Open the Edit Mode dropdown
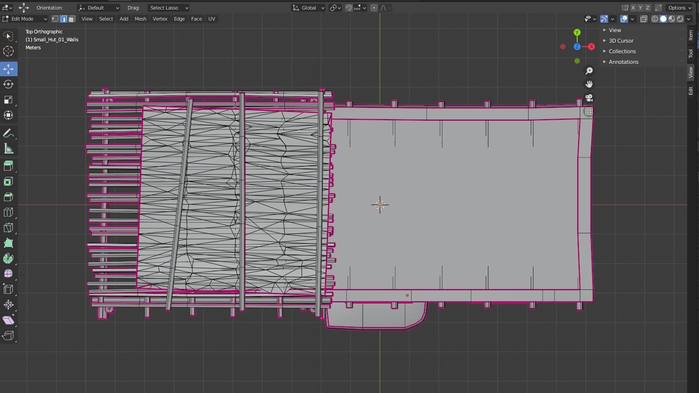The image size is (699, 393). [25, 19]
